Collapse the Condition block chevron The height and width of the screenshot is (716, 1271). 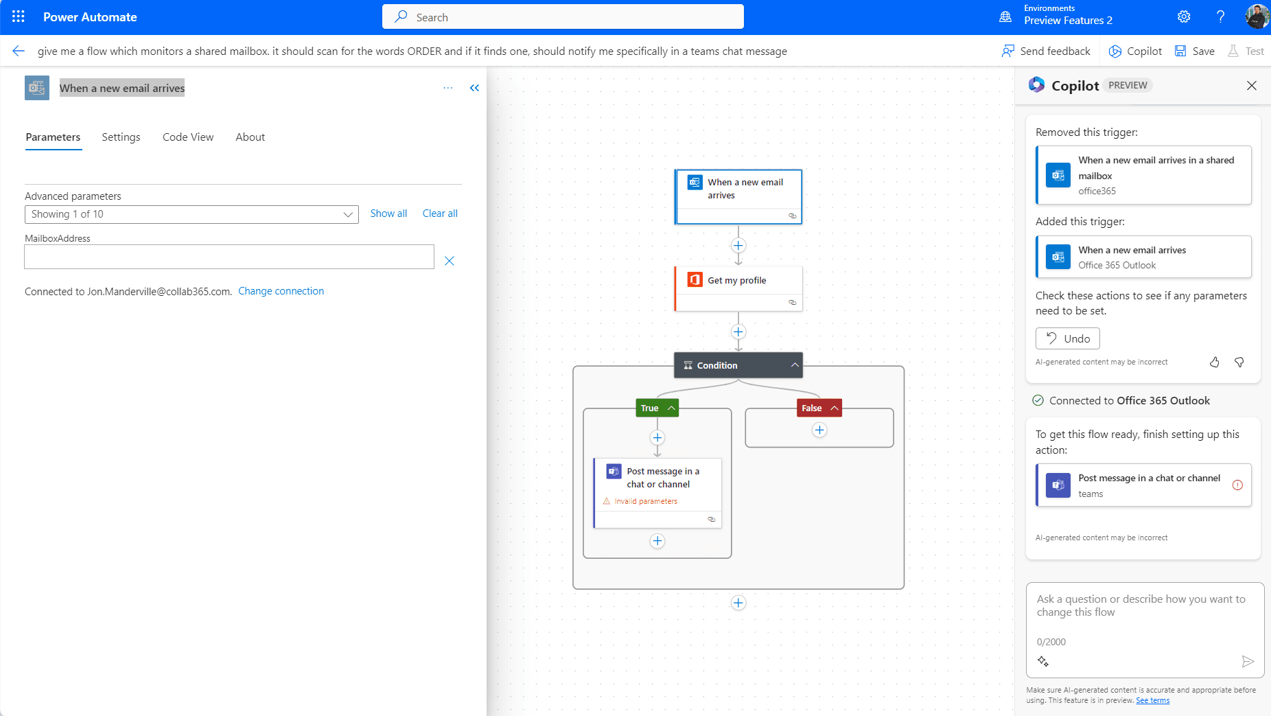(x=794, y=365)
